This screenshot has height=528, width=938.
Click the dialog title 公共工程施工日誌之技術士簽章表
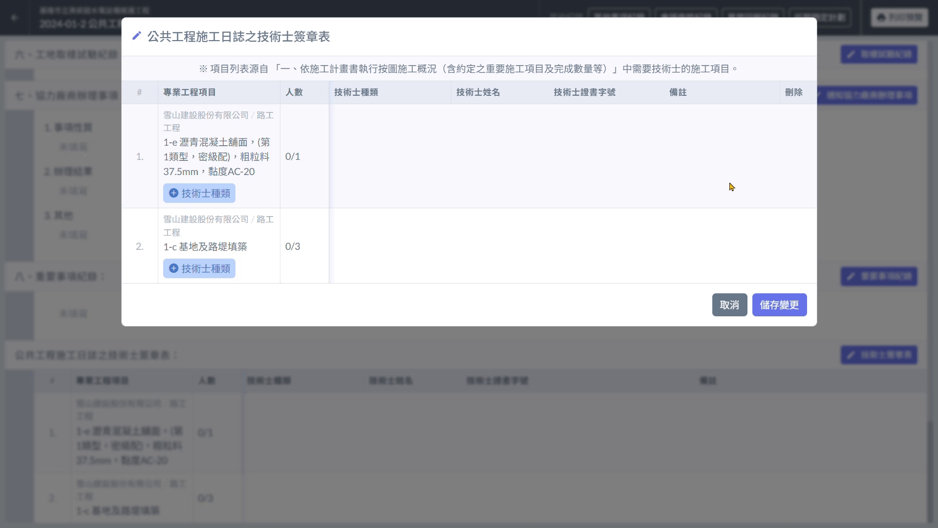[238, 37]
